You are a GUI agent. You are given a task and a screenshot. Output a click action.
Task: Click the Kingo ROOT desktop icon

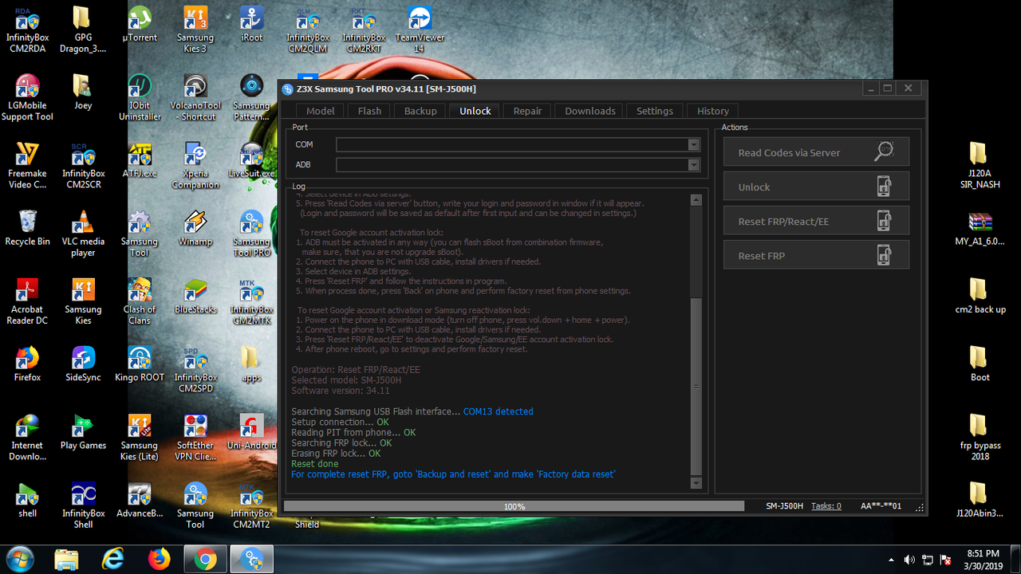point(140,364)
